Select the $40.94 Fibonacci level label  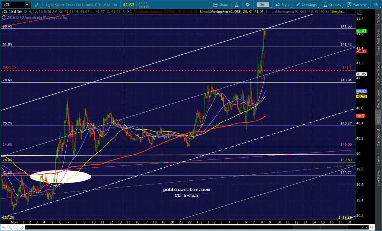tap(346, 80)
